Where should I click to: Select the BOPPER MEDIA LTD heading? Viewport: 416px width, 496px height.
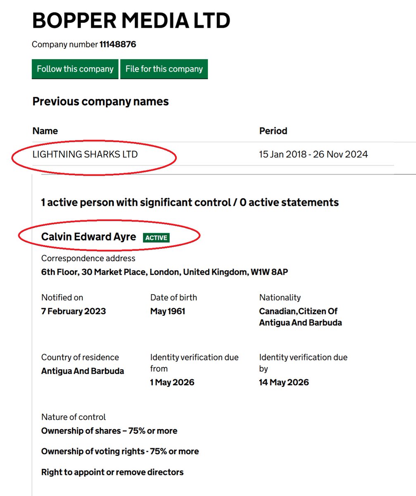(x=131, y=21)
